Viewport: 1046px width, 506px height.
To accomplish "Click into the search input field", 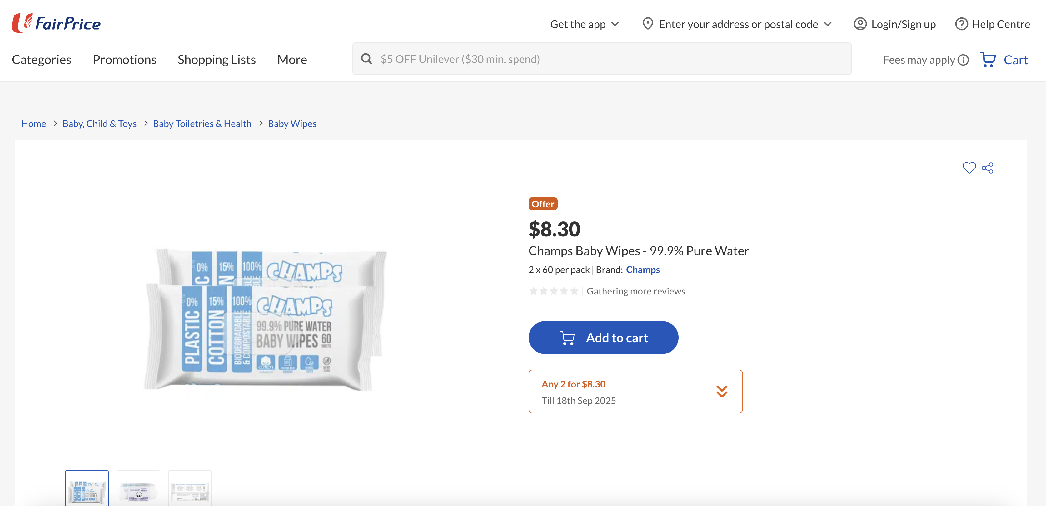I will pyautogui.click(x=609, y=59).
